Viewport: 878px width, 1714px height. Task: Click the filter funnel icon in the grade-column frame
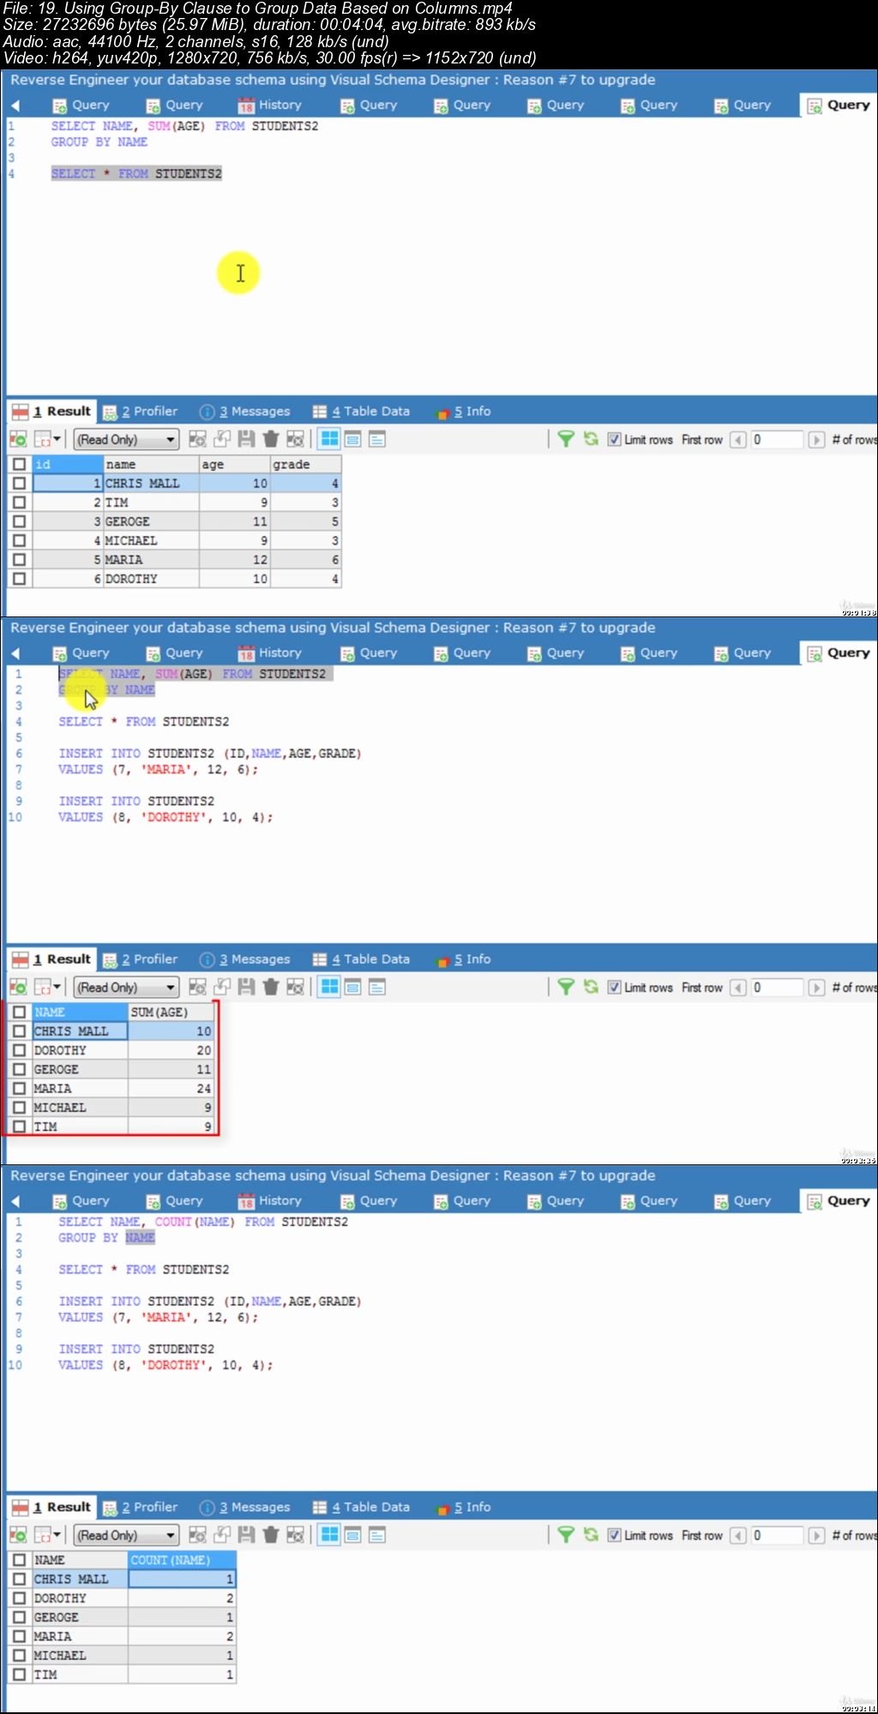click(566, 439)
